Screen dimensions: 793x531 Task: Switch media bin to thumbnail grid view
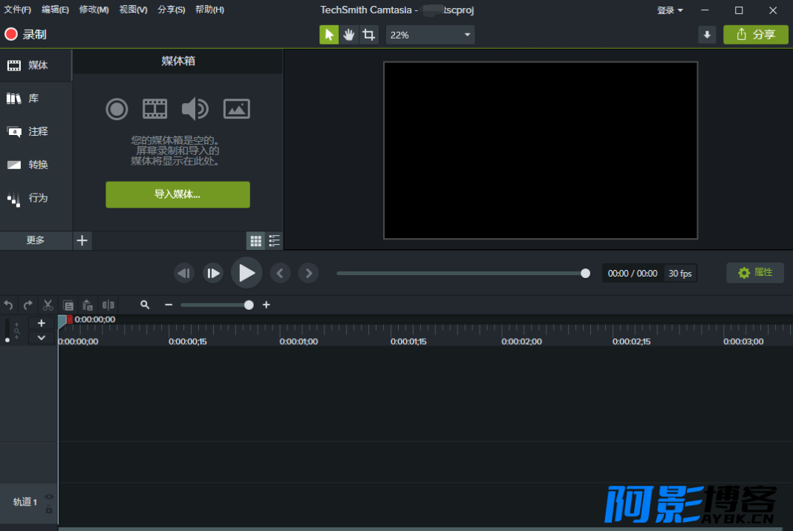(x=255, y=240)
